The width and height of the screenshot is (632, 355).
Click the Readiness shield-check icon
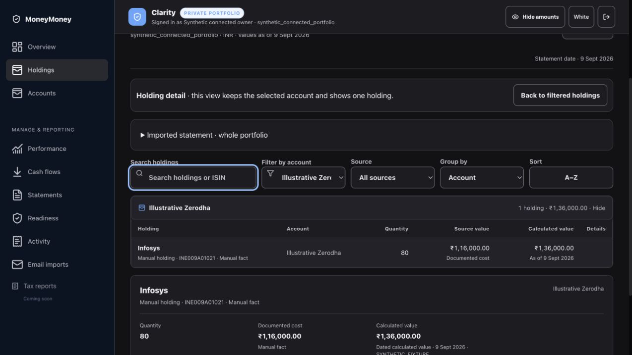click(x=17, y=218)
